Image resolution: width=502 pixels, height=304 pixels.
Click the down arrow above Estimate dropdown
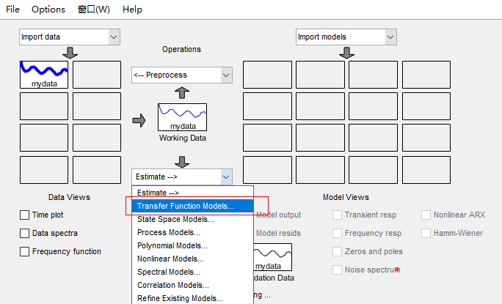click(x=182, y=161)
